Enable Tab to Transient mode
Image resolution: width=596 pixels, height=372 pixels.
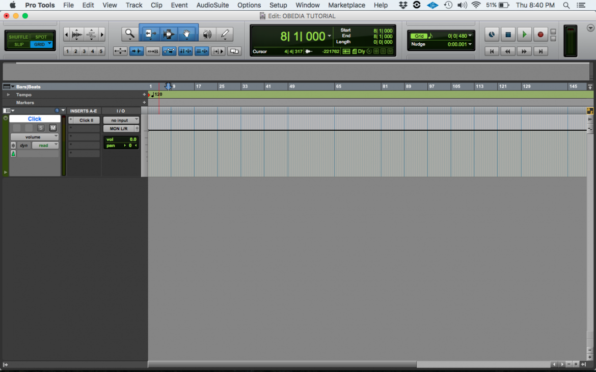(137, 51)
